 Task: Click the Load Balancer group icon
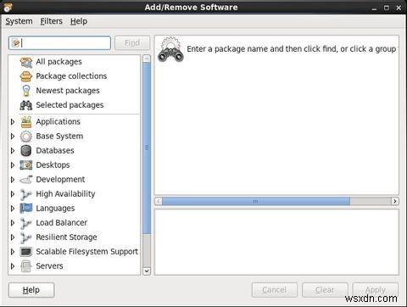pyautogui.click(x=26, y=223)
